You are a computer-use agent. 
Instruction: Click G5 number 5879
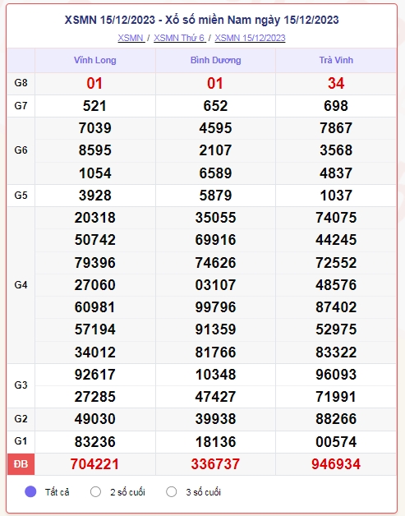click(x=215, y=196)
